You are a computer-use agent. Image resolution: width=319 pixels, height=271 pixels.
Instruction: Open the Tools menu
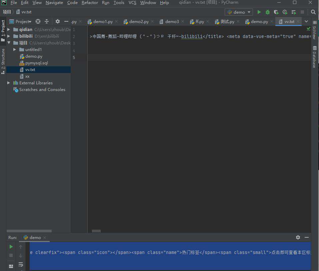click(119, 3)
